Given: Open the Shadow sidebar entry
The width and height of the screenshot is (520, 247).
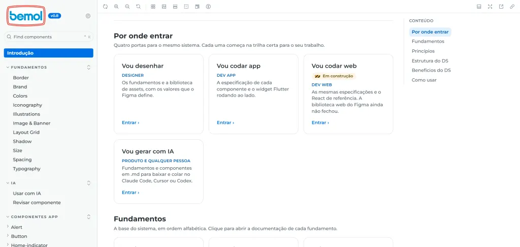Looking at the screenshot, I should point(22,141).
